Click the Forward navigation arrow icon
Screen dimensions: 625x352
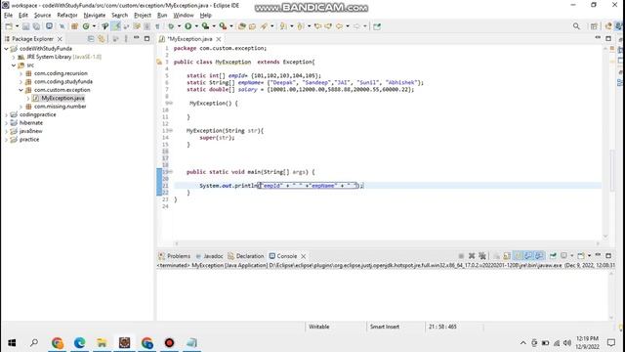[x=356, y=26]
